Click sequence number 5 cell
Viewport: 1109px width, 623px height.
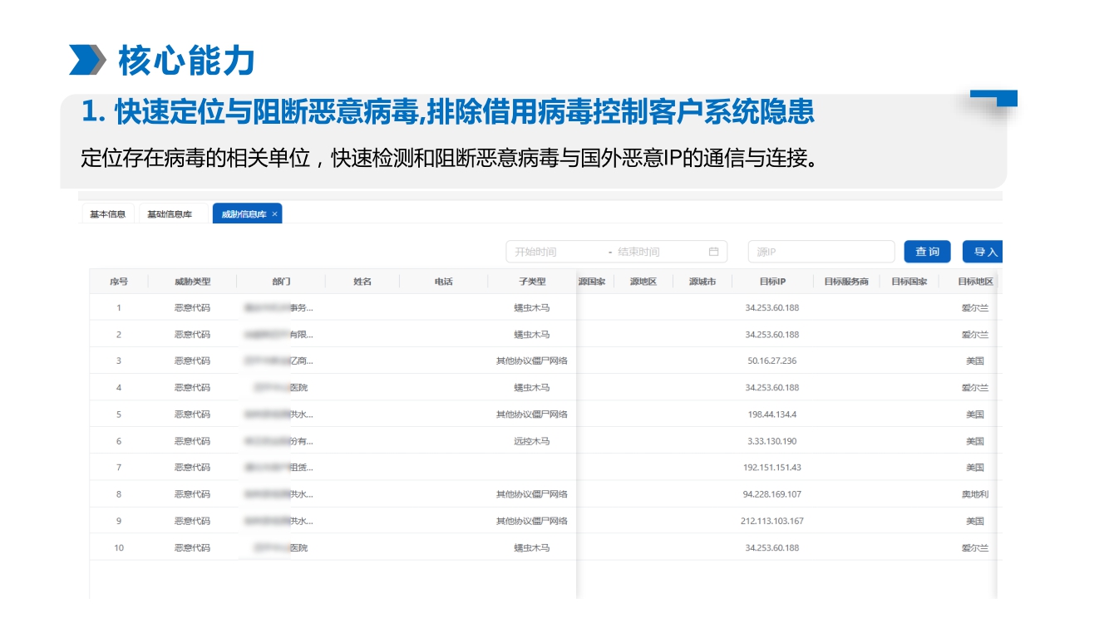point(119,415)
